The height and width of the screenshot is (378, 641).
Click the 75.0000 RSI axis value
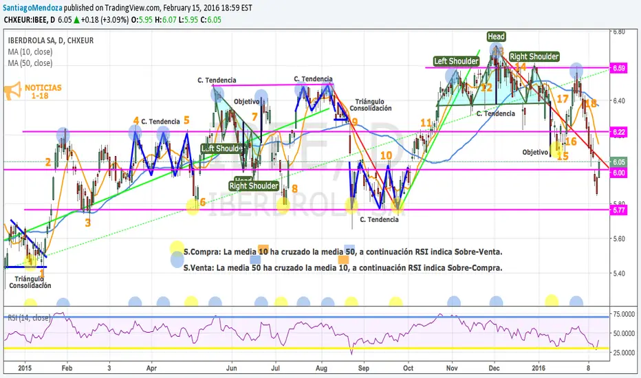click(x=624, y=314)
